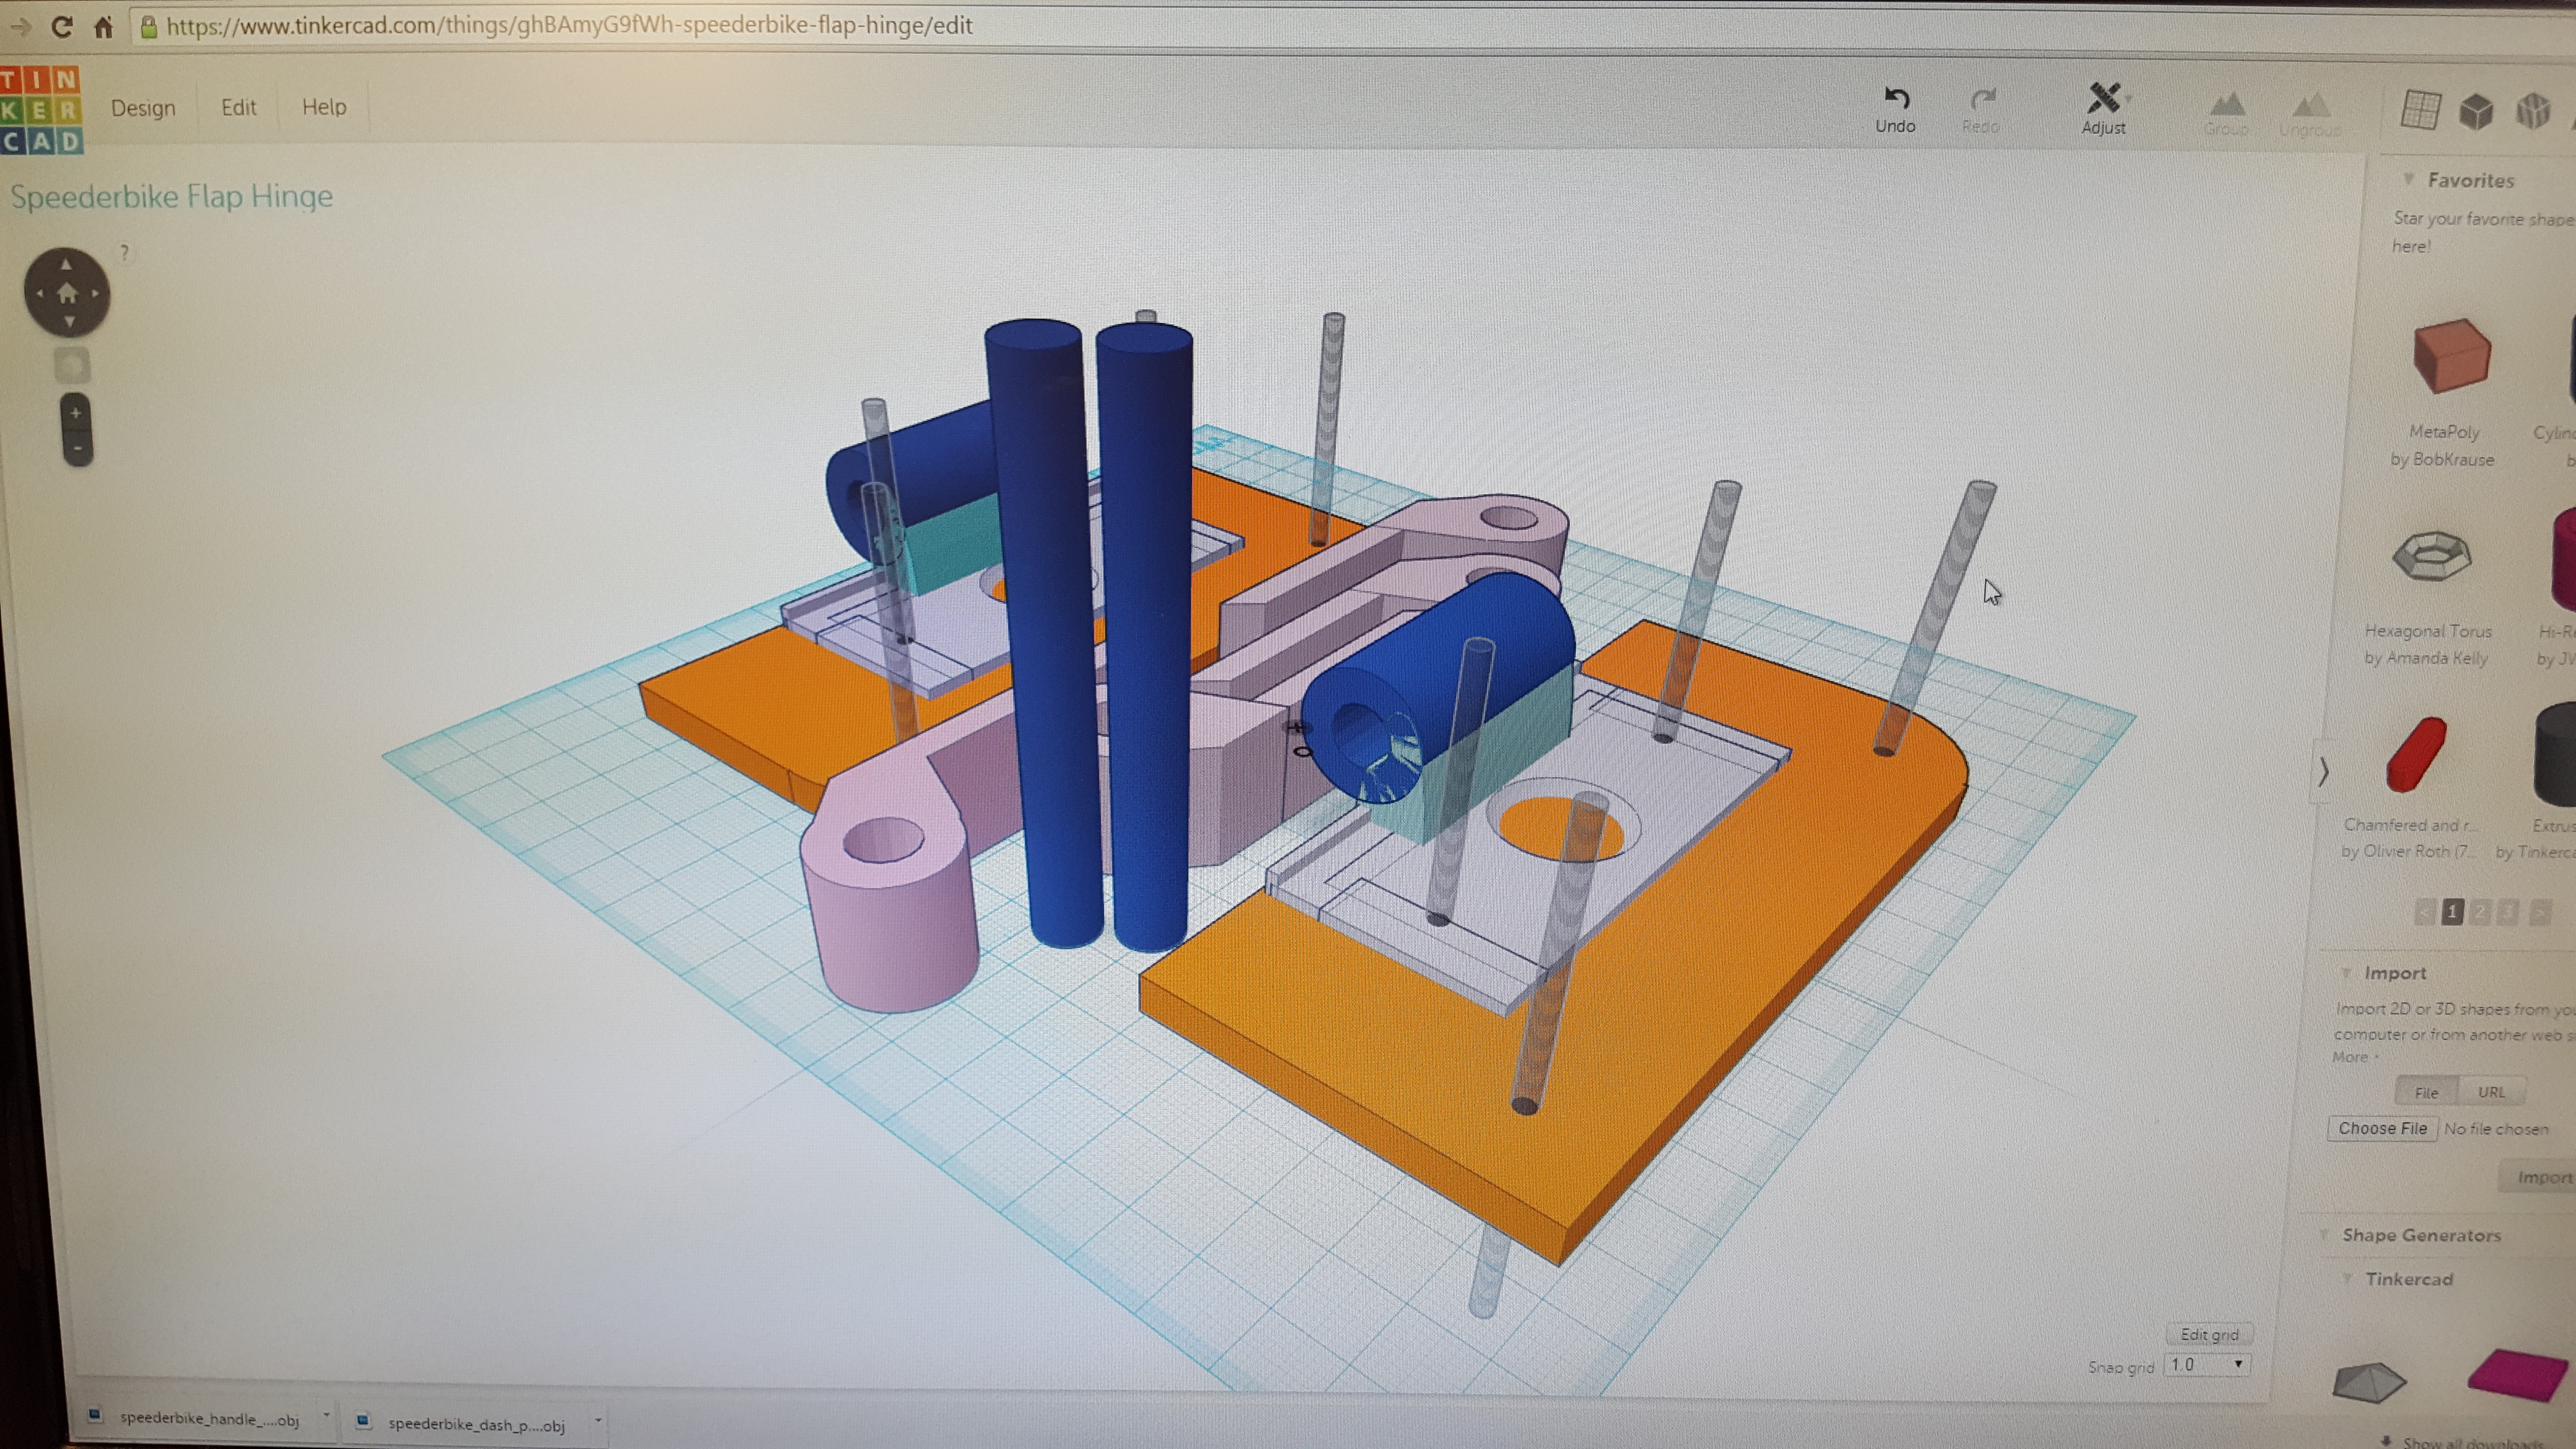Click the padlock site security icon
The height and width of the screenshot is (1449, 2576).
[148, 26]
